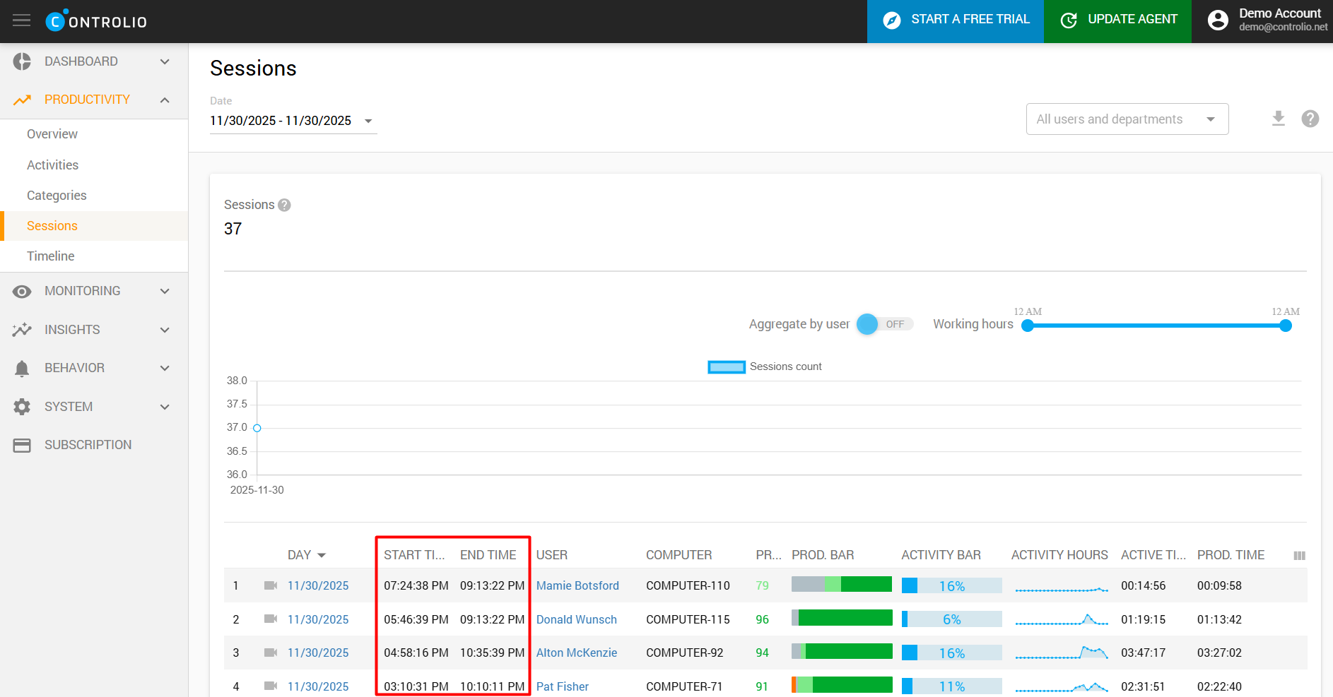This screenshot has width=1333, height=697.
Task: Click the Demo Account avatar icon
Action: pyautogui.click(x=1217, y=20)
